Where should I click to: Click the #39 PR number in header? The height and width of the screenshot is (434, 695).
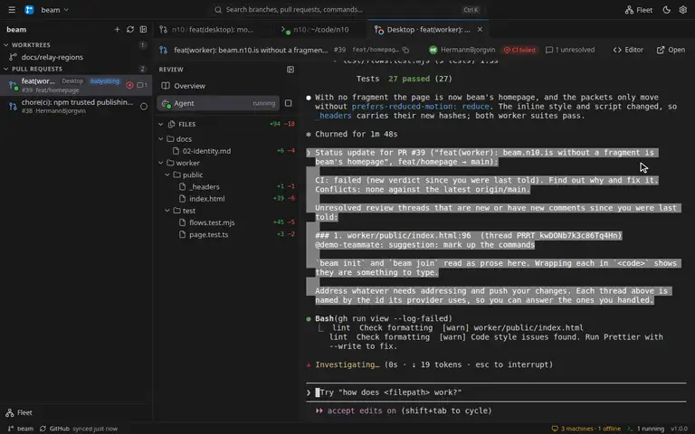339,50
